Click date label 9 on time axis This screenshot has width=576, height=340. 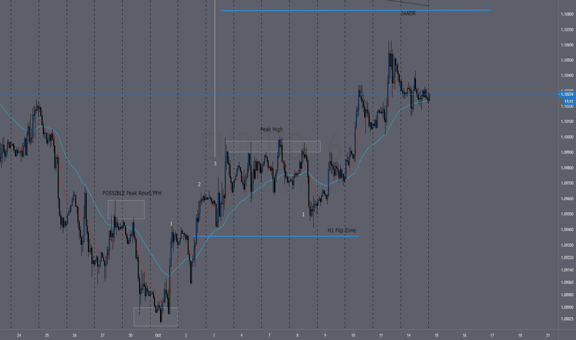325,335
